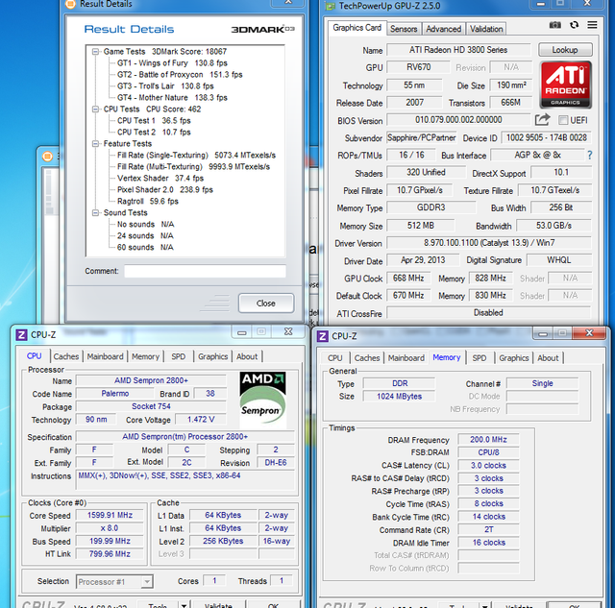Screen dimensions: 615x608
Task: Open the GPU-Z hamburger menu icon
Action: (592, 25)
